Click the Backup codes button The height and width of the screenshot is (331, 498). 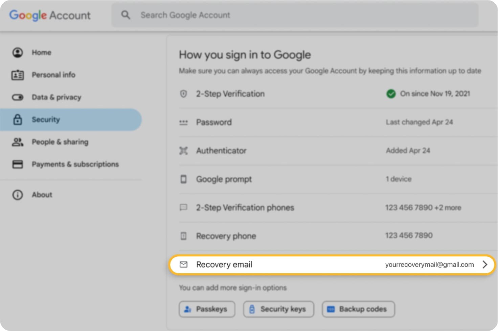coord(358,309)
